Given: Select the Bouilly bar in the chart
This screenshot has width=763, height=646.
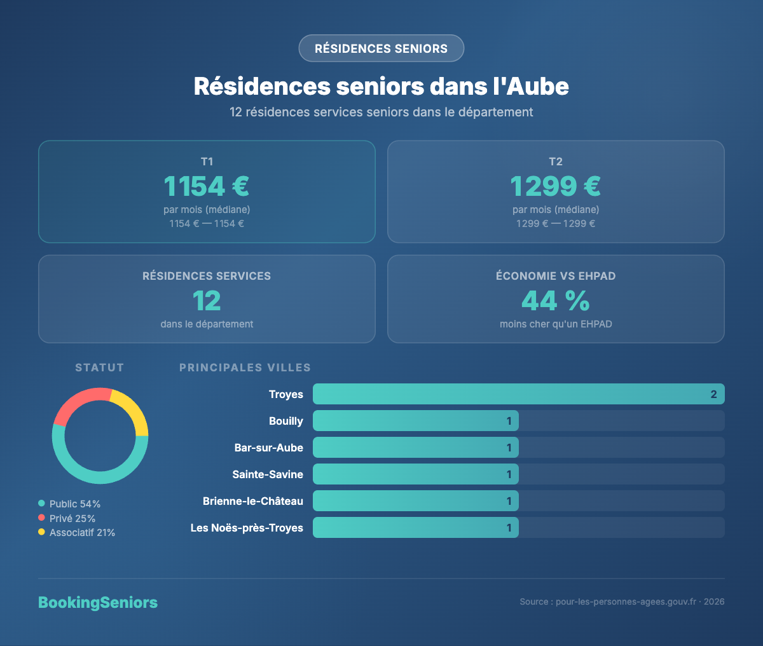Looking at the screenshot, I should (416, 420).
